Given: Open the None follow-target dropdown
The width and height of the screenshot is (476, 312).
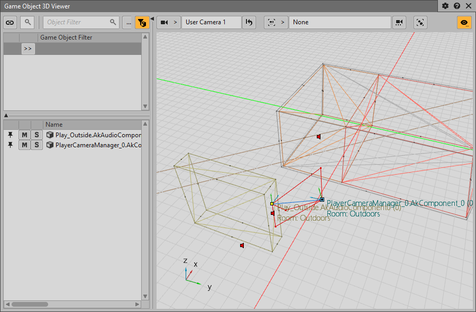Looking at the screenshot, I should click(x=340, y=22).
